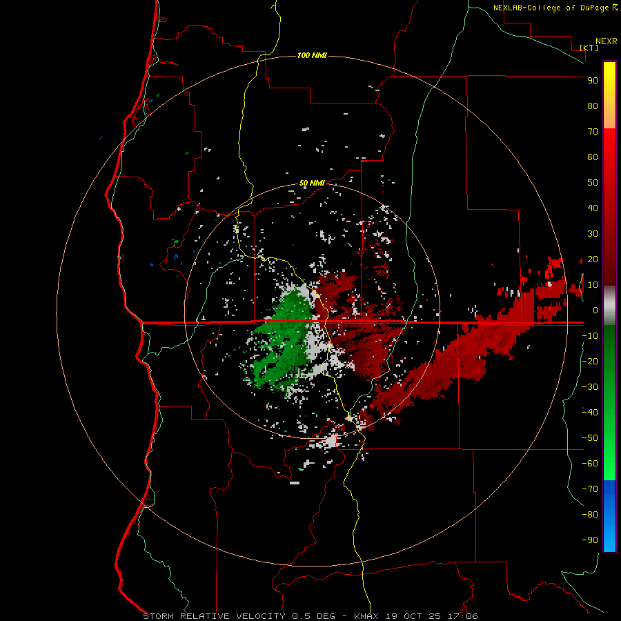Screen dimensions: 621x621
Task: Select the -30 value on velocity scale
Action: point(590,387)
